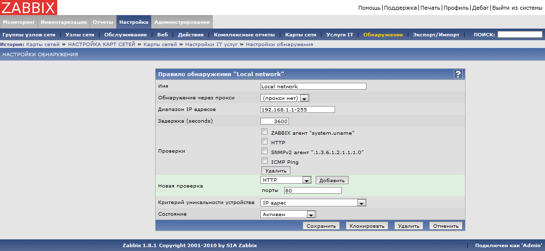Click the Печать link
Image resolution: width=545 pixels, height=251 pixels.
pos(430,8)
